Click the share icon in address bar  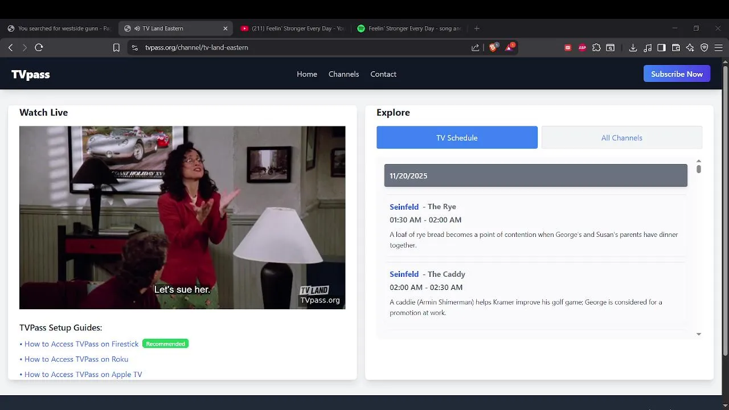(476, 48)
